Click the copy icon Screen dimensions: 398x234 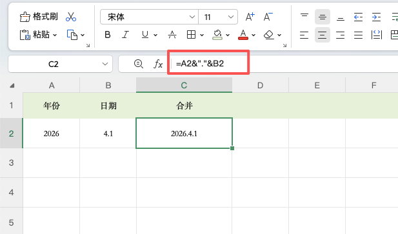tap(72, 35)
